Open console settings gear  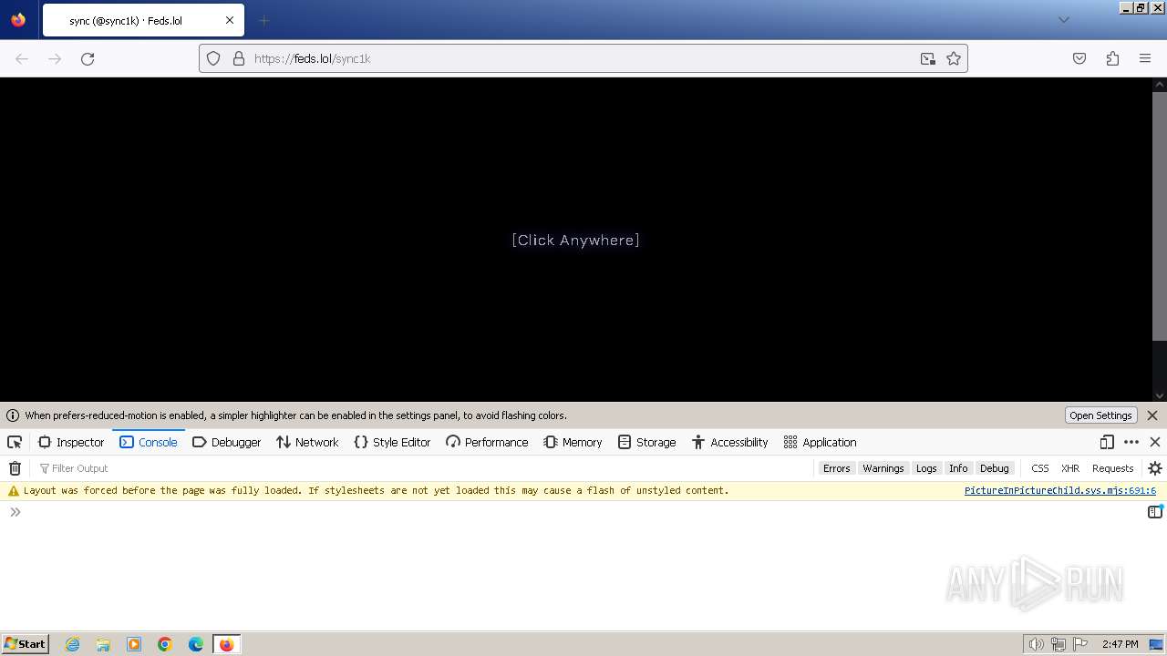(1155, 468)
